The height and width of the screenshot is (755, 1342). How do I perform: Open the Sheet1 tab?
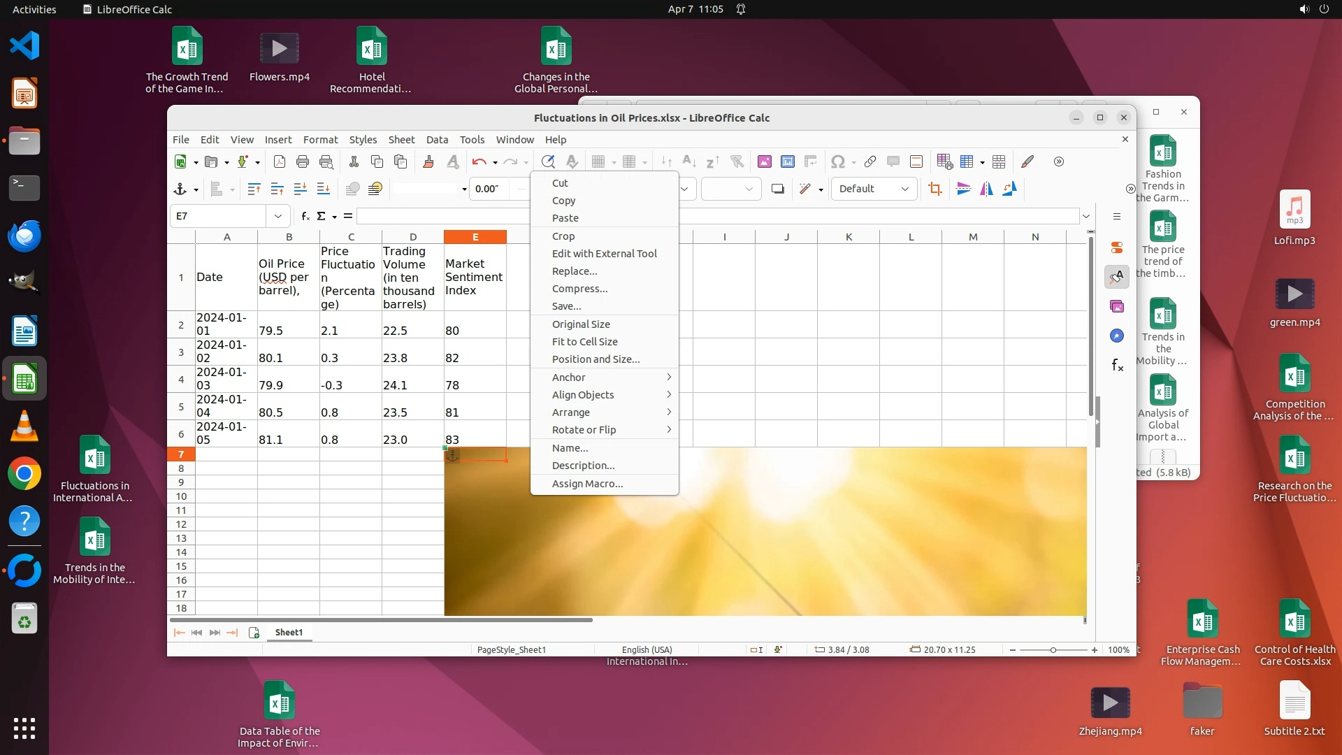pyautogui.click(x=289, y=632)
